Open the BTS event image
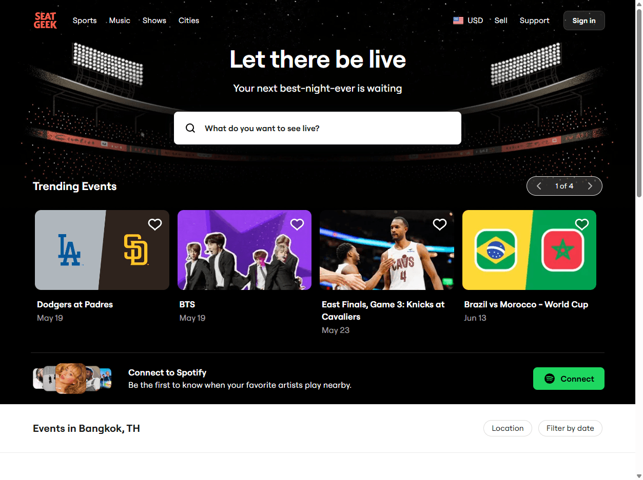 tap(244, 250)
